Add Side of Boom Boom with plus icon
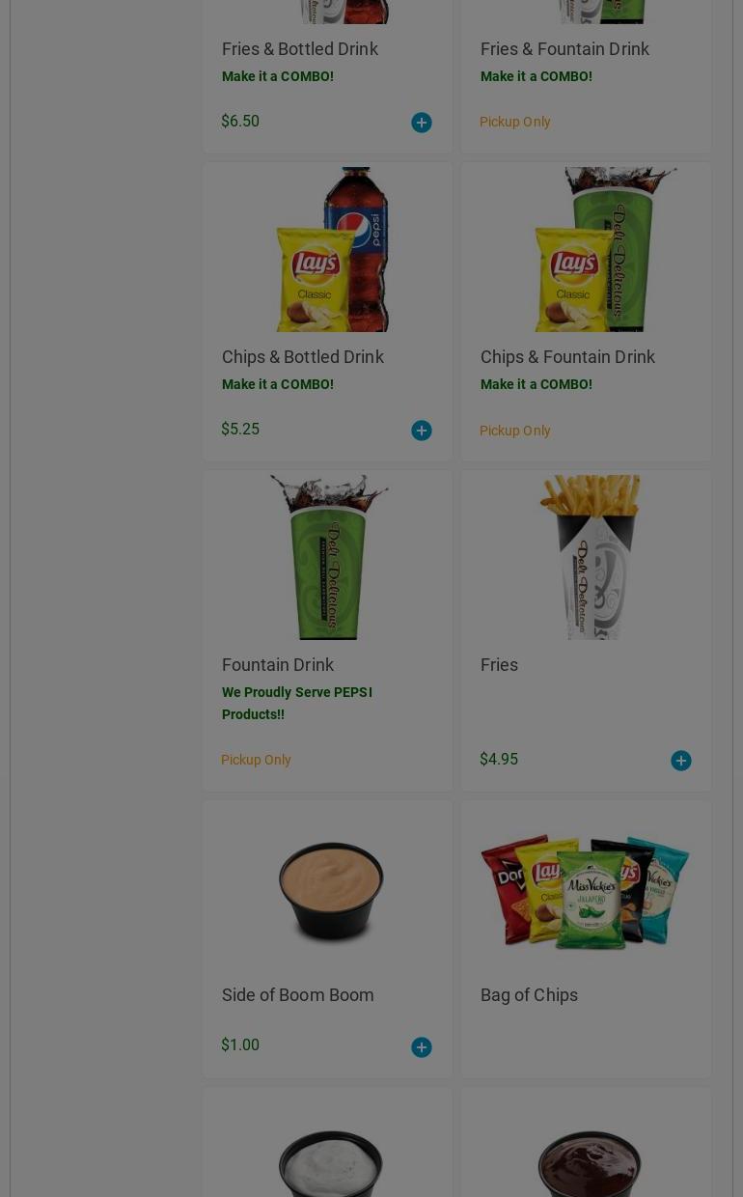 click(422, 1047)
